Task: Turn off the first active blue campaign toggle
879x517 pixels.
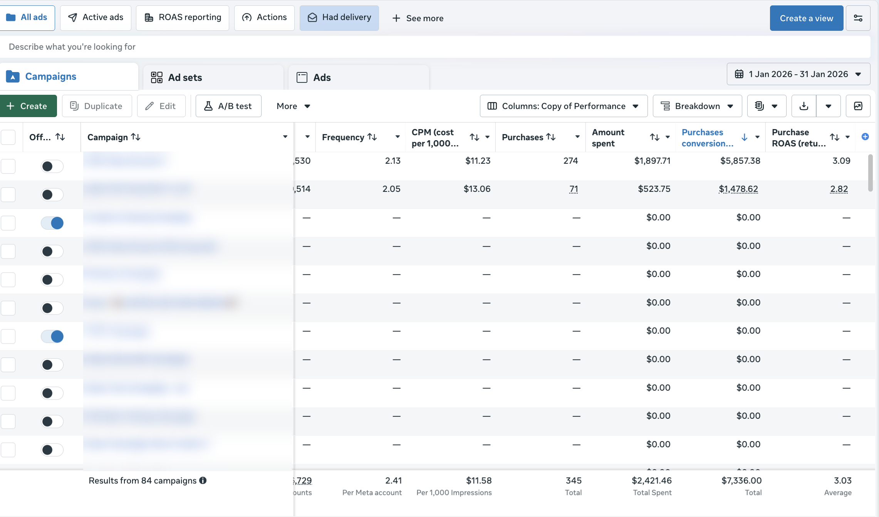Action: click(x=52, y=223)
